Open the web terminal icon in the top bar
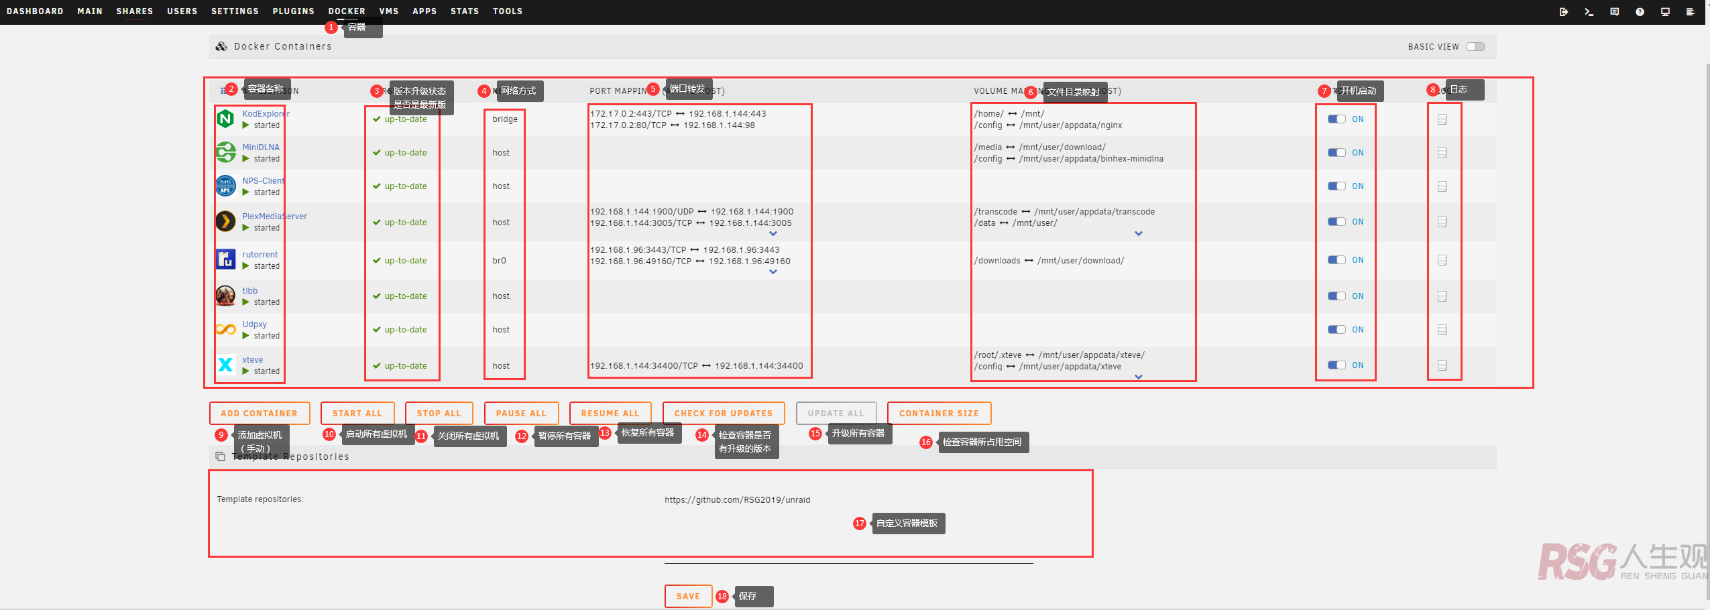The height and width of the screenshot is (610, 1710). pos(1589,11)
